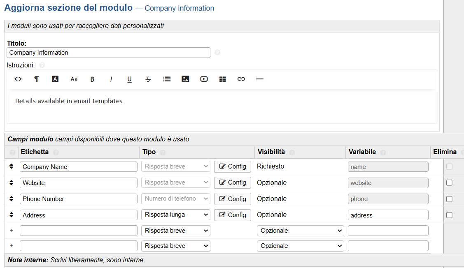Image resolution: width=464 pixels, height=268 pixels.
Task: Toggle code view in the instructions editor
Action: [18, 79]
